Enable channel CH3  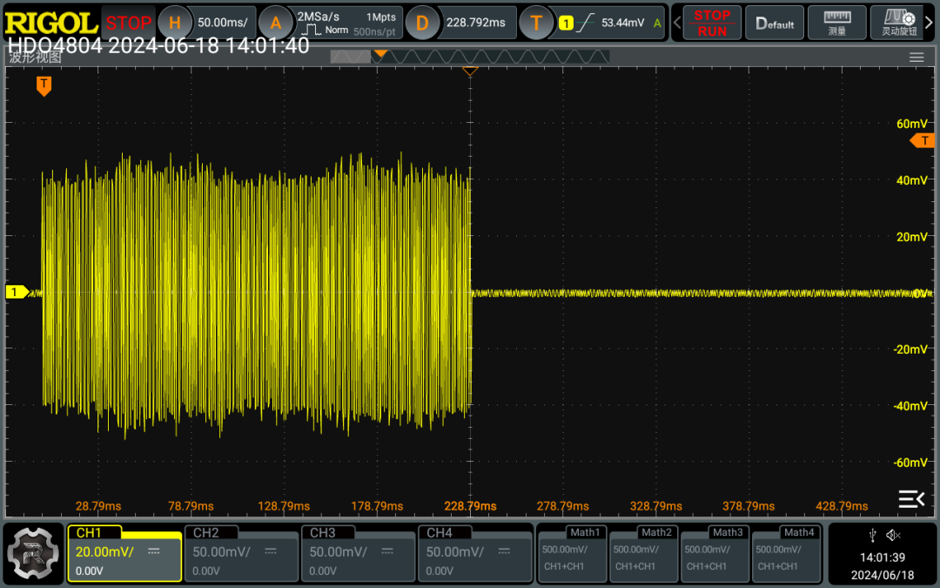point(359,554)
